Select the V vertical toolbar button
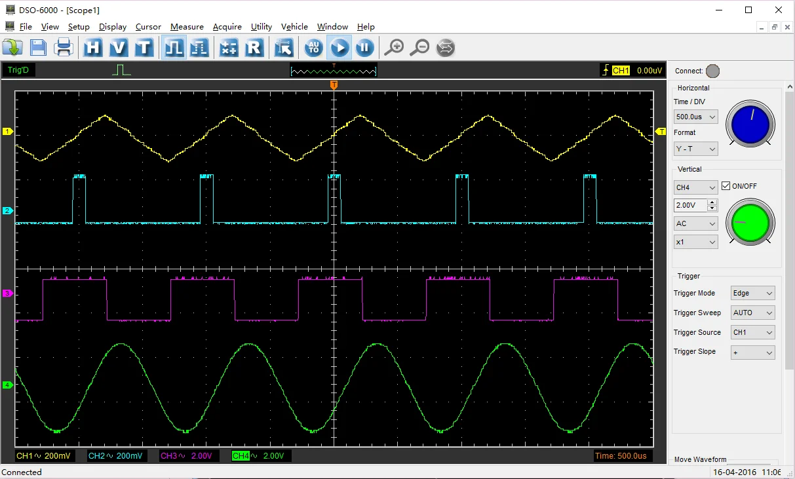Screen dimensions: 795x479 (x=119, y=48)
